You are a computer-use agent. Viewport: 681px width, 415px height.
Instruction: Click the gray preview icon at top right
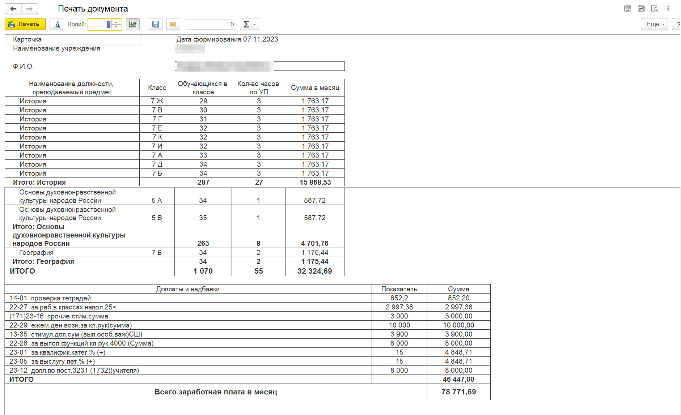point(655,8)
